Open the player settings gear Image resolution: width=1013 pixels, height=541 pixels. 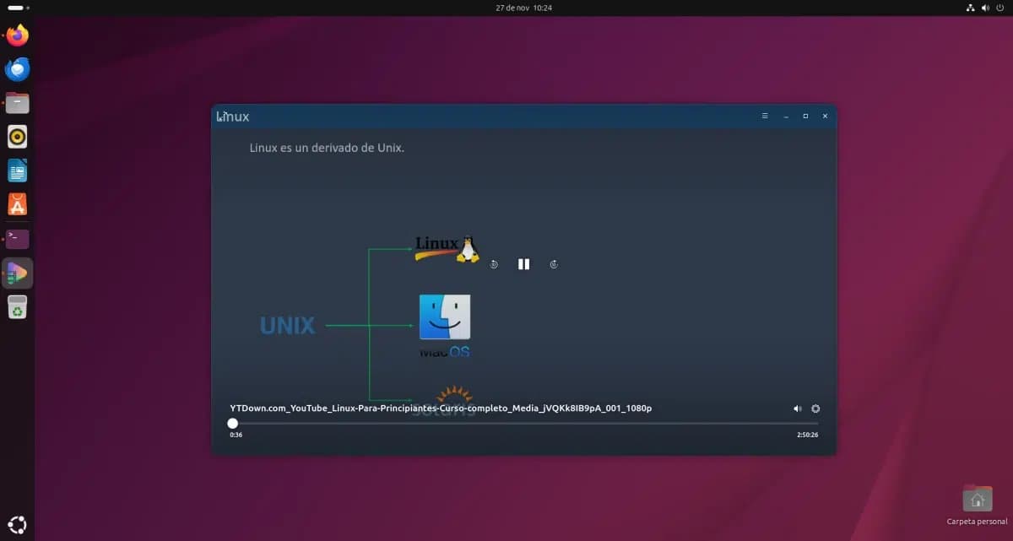[815, 408]
